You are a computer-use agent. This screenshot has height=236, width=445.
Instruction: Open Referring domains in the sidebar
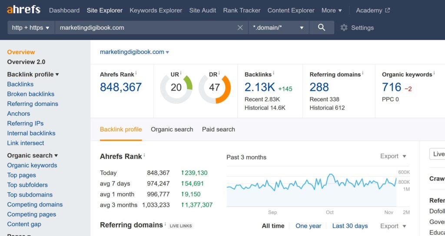tap(33, 104)
